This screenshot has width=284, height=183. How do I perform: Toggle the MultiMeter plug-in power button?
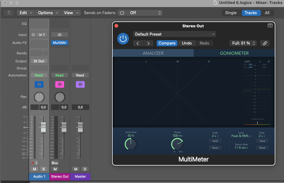click(123, 39)
